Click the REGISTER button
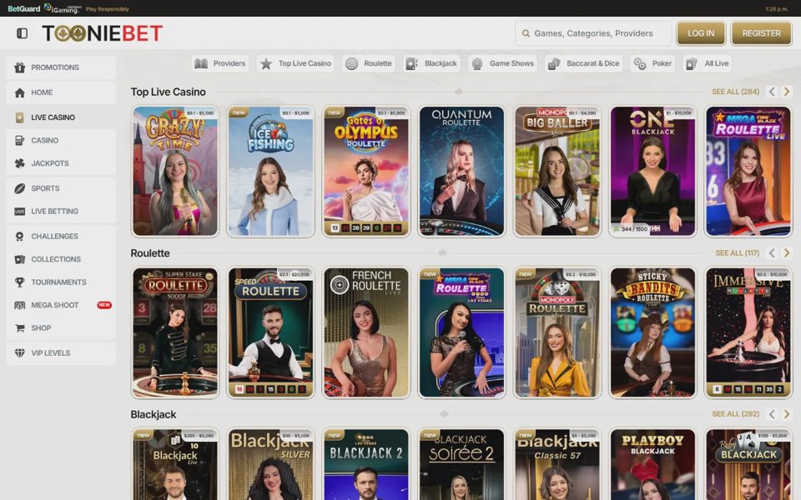The width and height of the screenshot is (801, 500). click(761, 33)
